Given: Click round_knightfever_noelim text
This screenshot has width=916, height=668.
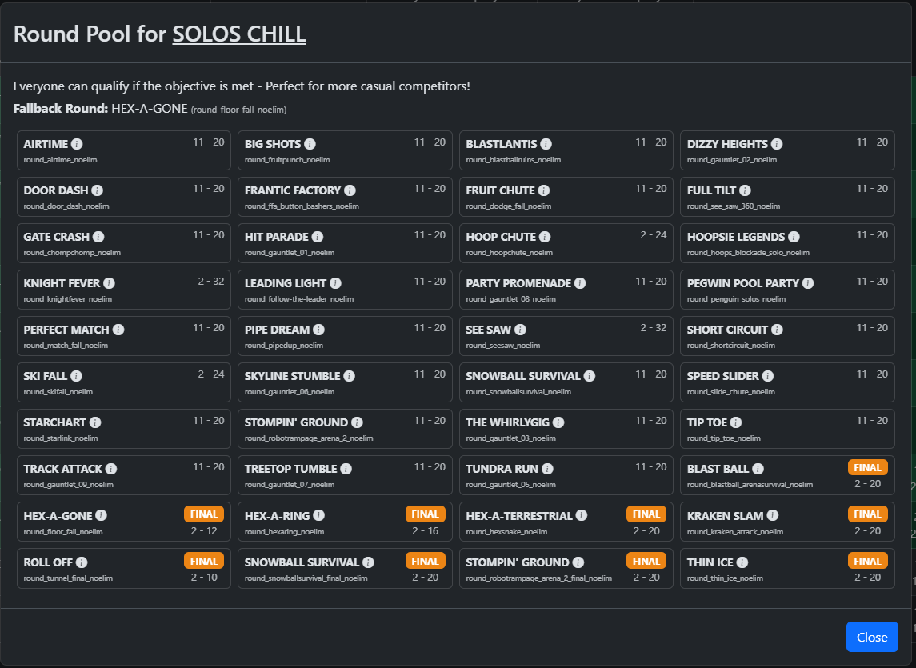Looking at the screenshot, I should (68, 299).
